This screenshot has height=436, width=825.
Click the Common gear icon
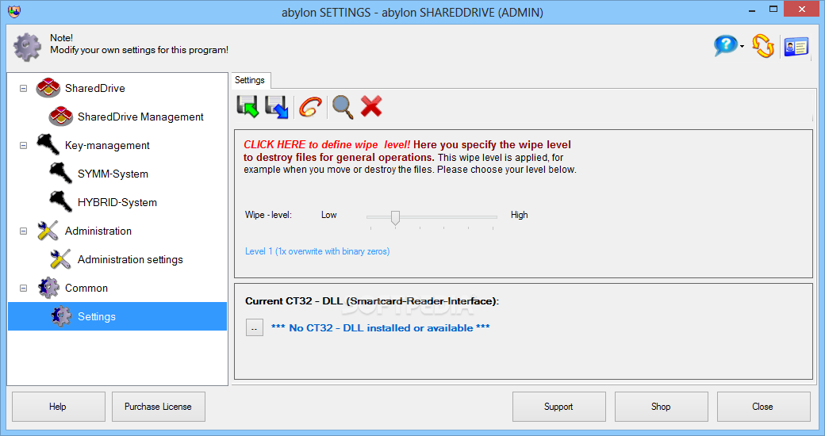[x=48, y=288]
